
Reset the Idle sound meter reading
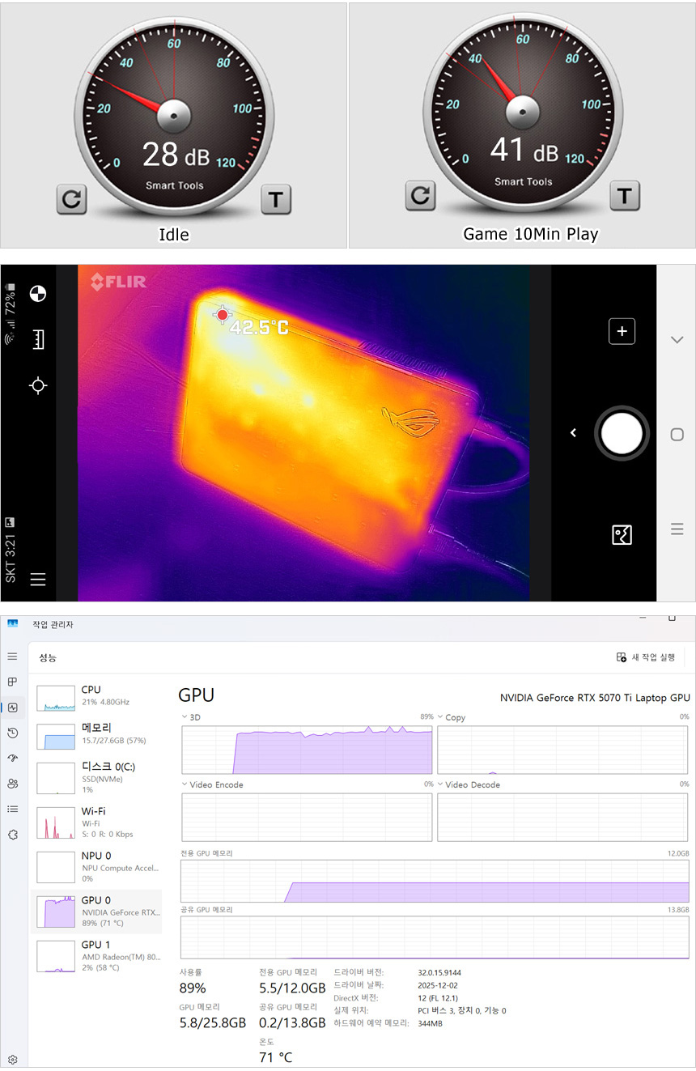71,199
